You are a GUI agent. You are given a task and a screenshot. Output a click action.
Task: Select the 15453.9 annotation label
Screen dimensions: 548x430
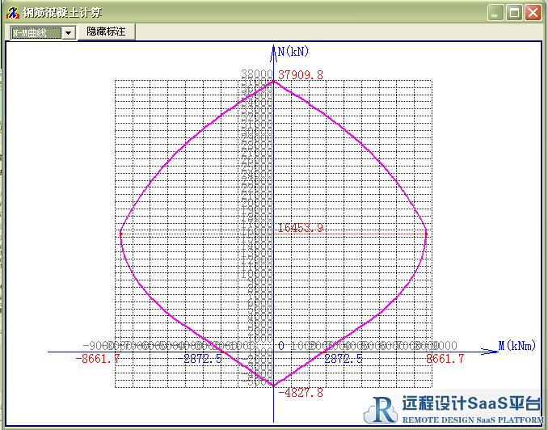(x=301, y=228)
